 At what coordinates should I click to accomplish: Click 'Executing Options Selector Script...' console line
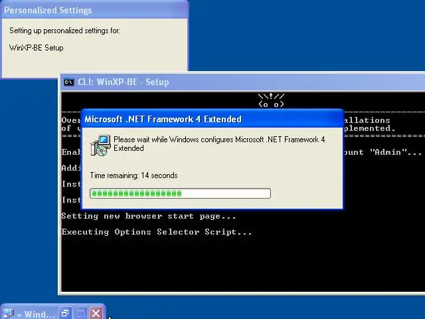[x=157, y=232]
